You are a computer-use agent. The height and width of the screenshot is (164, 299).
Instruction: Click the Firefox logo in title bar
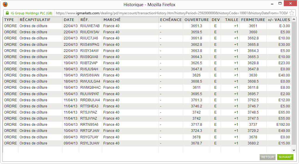point(5,4)
